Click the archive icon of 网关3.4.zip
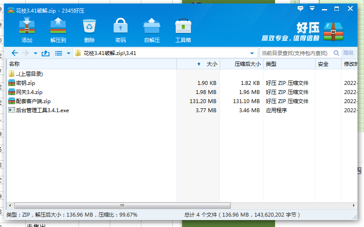Image resolution: width=364 pixels, height=227 pixels. pyautogui.click(x=12, y=92)
